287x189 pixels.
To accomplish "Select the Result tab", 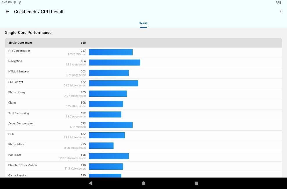I will tap(143, 23).
